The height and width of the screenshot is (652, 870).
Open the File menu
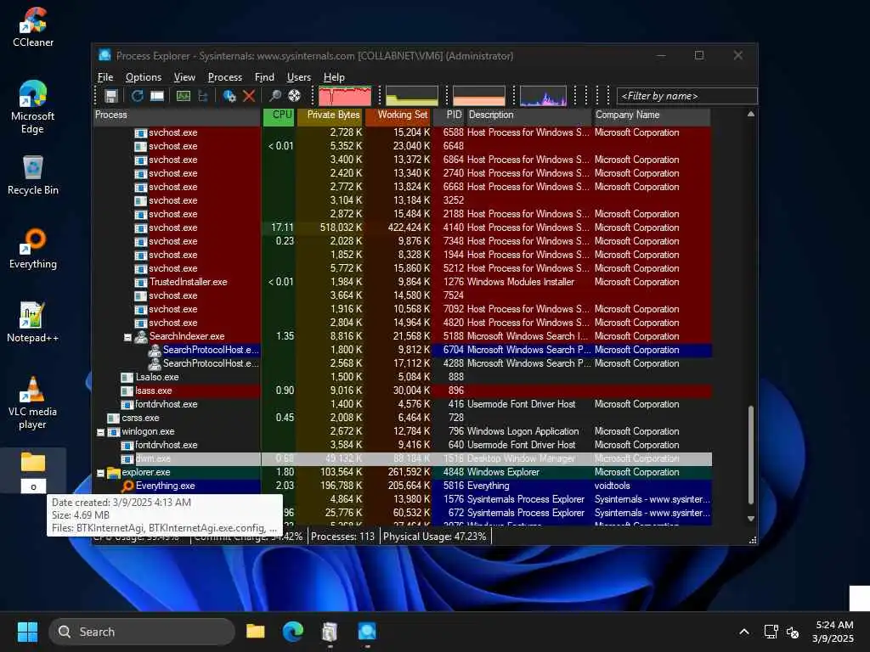(105, 77)
